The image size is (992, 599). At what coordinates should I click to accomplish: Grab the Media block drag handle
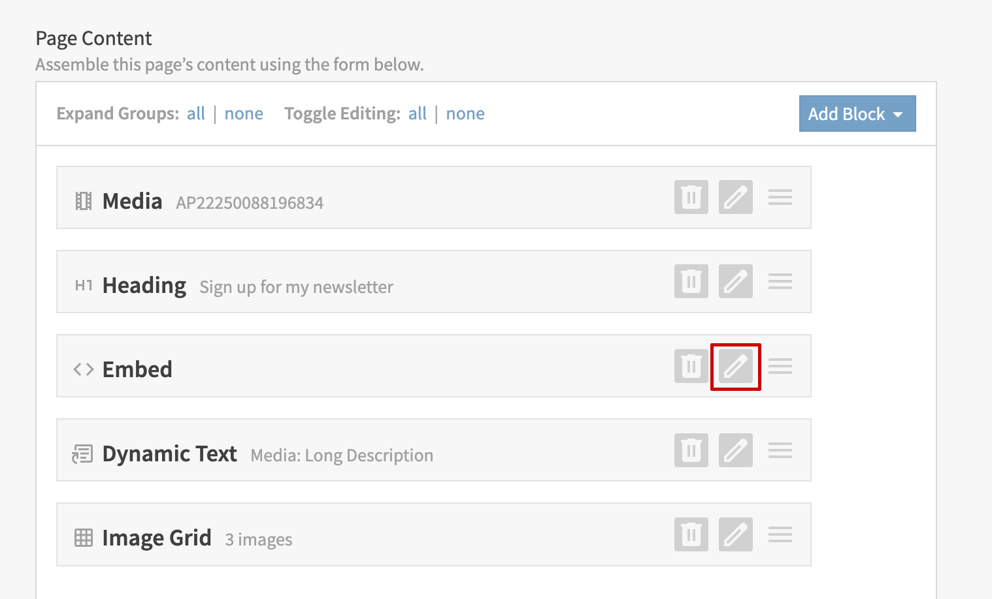780,197
